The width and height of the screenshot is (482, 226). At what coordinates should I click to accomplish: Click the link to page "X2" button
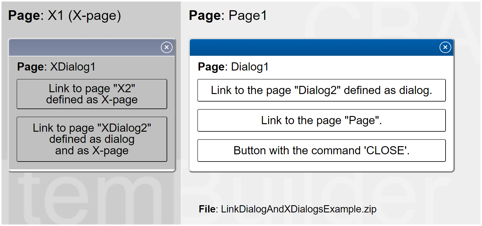tap(92, 94)
